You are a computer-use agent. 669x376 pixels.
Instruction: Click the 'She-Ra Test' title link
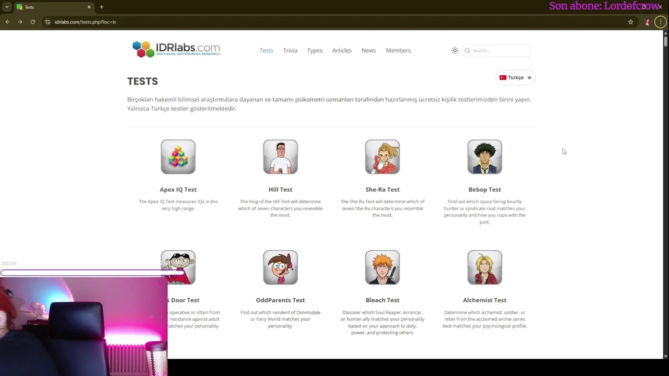[x=383, y=190]
